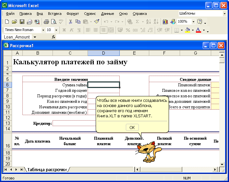229x182 pixels.
Task: Expand the AutoSum dropdown arrow
Action: pos(143,22)
